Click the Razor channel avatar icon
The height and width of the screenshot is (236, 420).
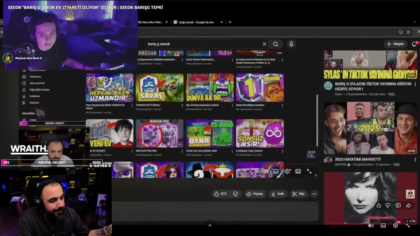(328, 86)
